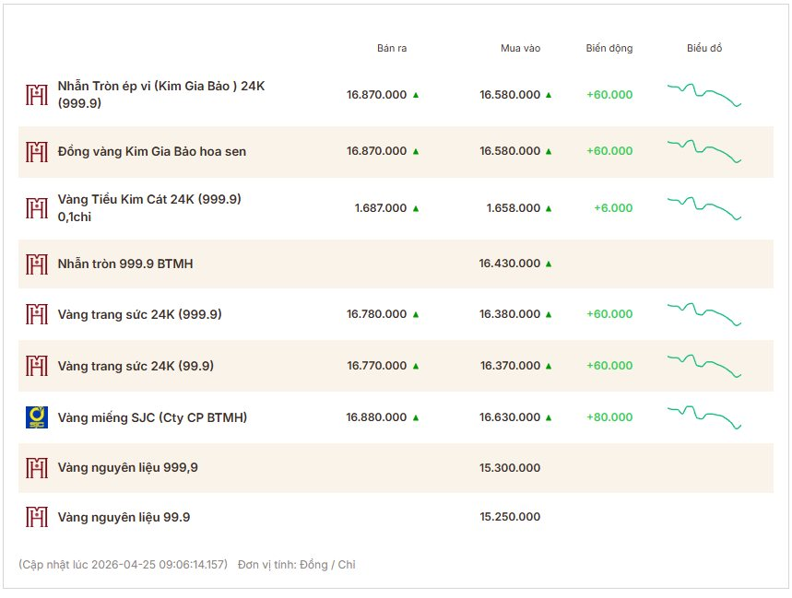Click the green up arrow next to 16.430.000
Image resolution: width=792 pixels, height=598 pixels.
[x=549, y=264]
